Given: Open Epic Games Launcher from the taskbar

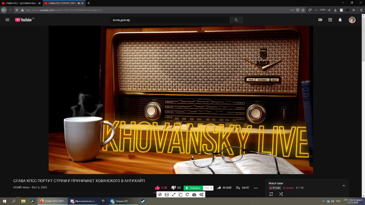Looking at the screenshot, I should (103, 201).
